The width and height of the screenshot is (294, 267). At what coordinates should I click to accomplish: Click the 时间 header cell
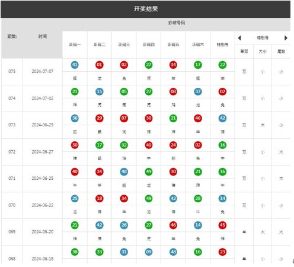tap(43, 36)
